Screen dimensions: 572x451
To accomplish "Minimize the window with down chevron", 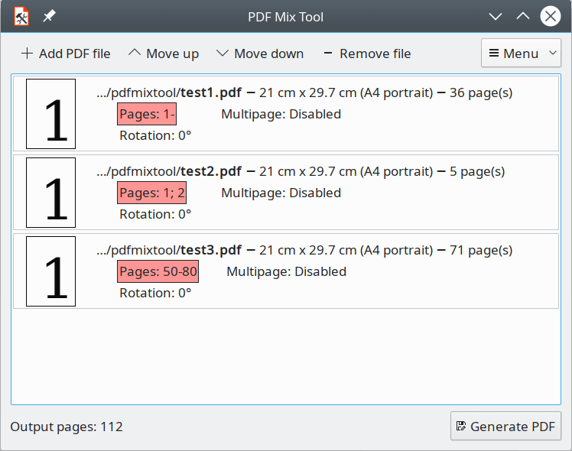I will [496, 16].
